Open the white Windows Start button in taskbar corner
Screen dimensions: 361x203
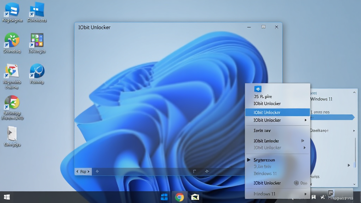point(7,197)
